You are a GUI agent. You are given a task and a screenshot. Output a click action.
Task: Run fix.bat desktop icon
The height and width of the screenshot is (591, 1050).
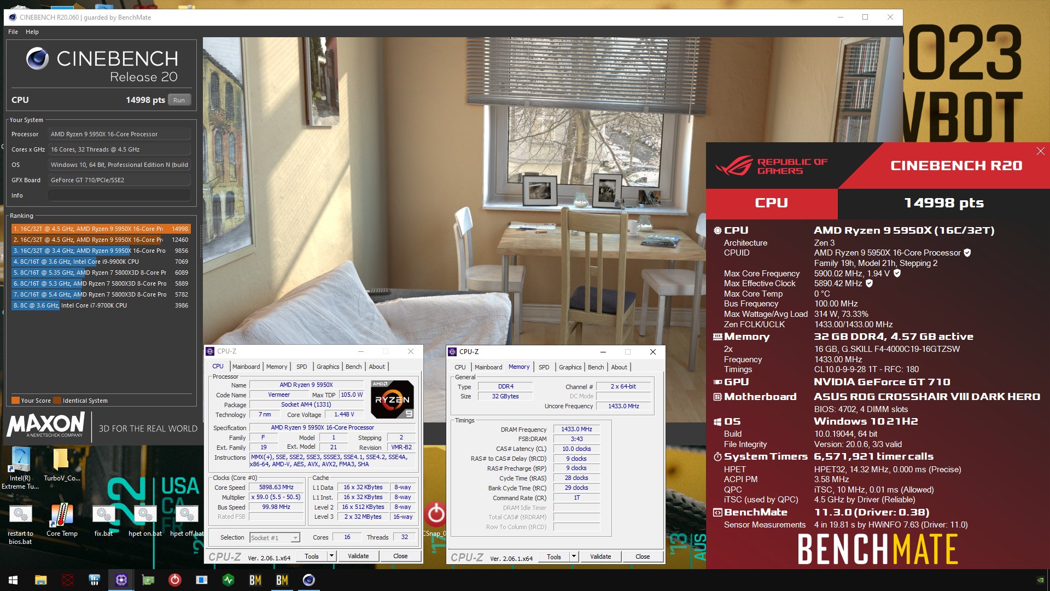click(103, 520)
